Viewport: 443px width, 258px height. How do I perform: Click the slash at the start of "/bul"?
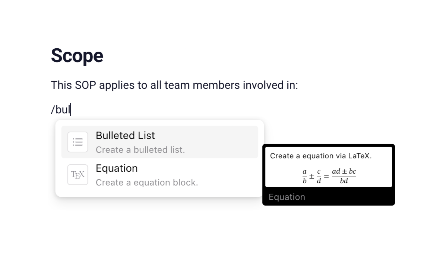click(53, 110)
